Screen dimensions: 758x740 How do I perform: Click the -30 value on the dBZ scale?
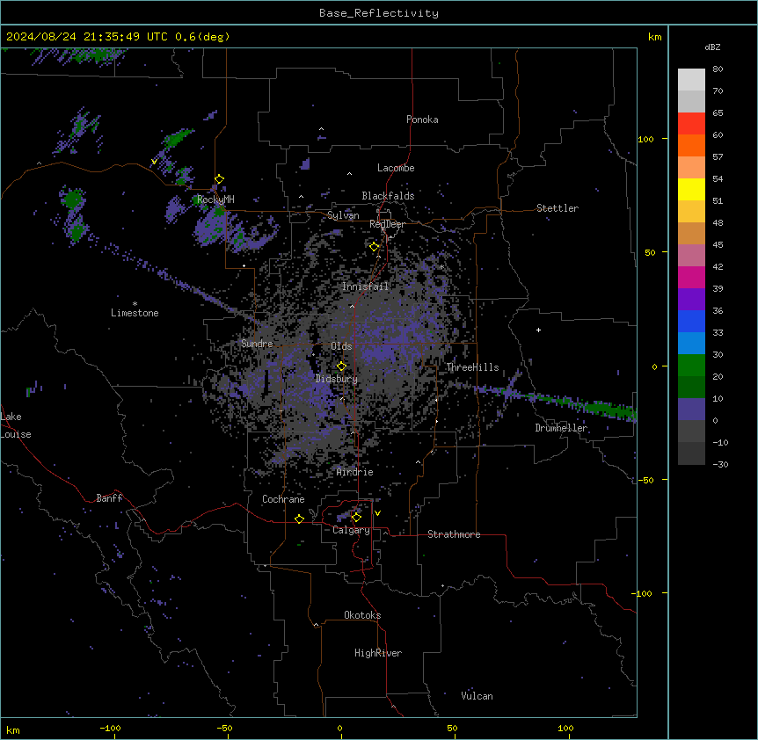[720, 464]
